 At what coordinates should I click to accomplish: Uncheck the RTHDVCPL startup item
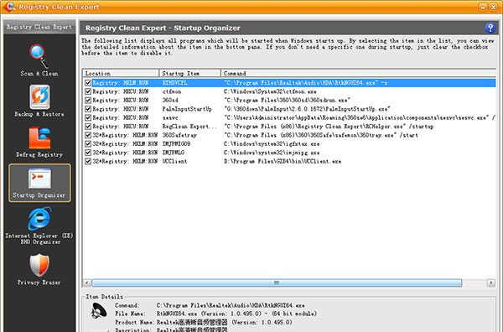click(x=88, y=83)
